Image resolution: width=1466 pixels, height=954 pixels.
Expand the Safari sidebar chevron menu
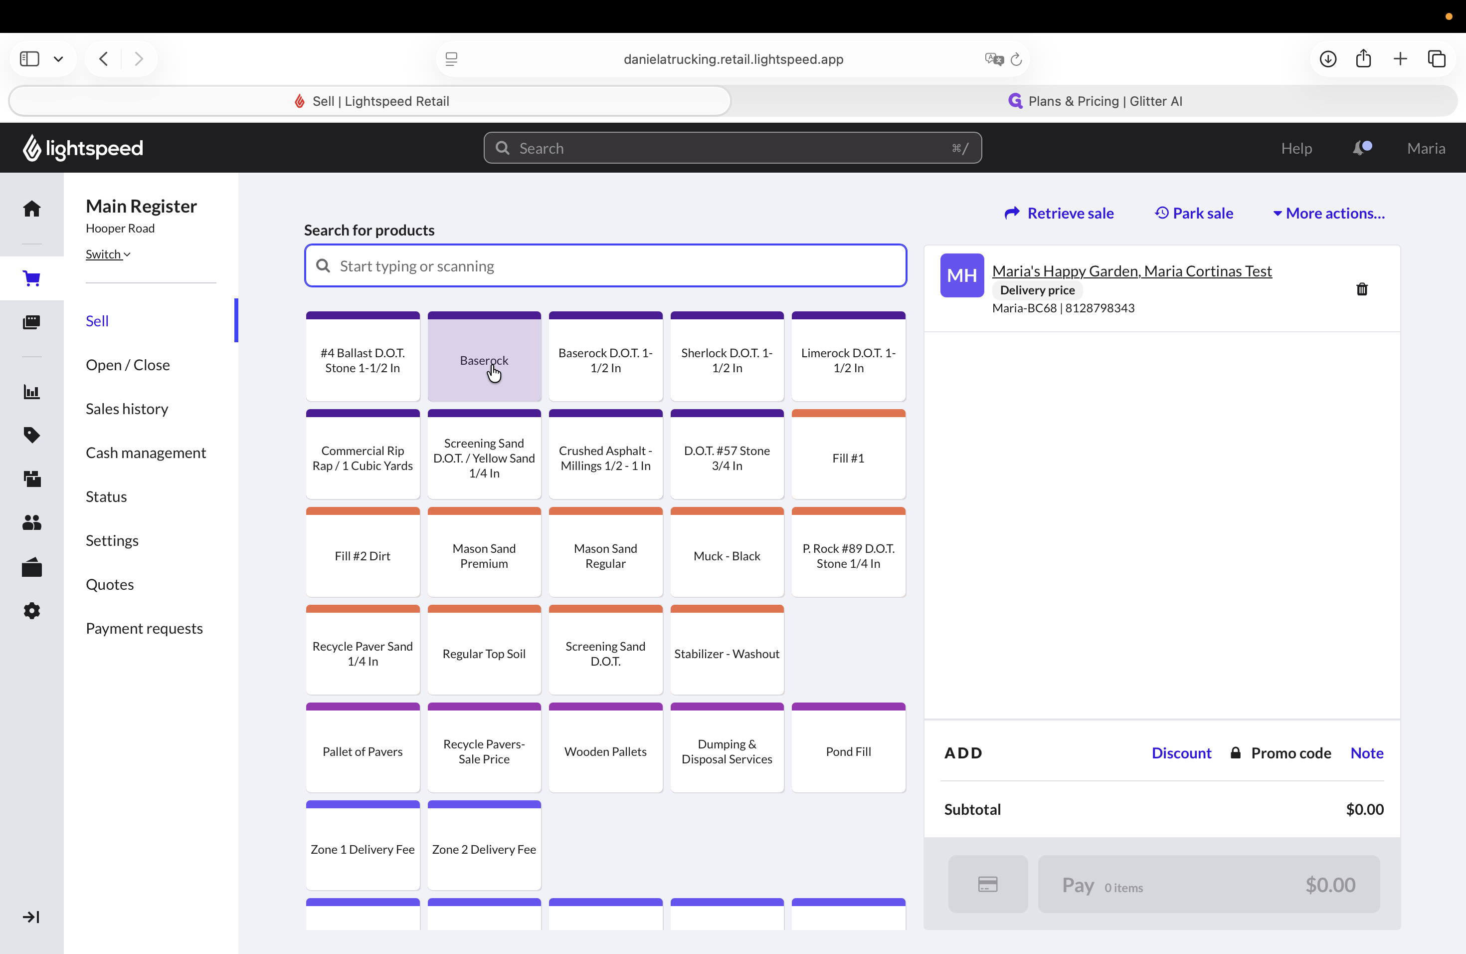click(58, 59)
